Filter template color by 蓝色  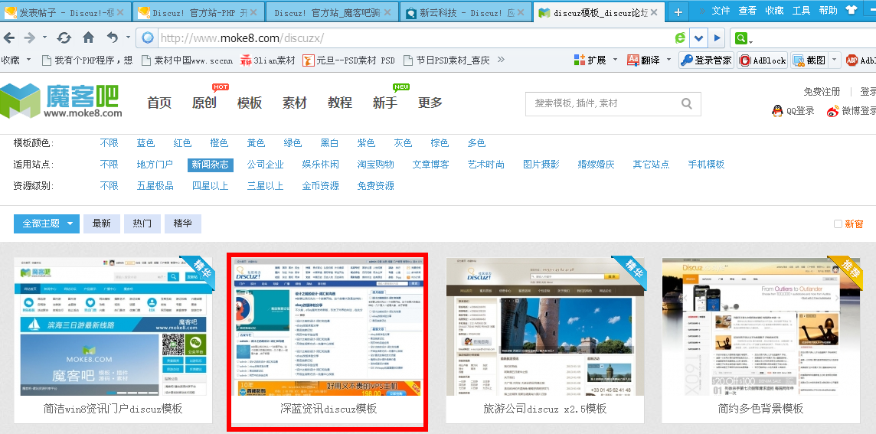pyautogui.click(x=145, y=143)
